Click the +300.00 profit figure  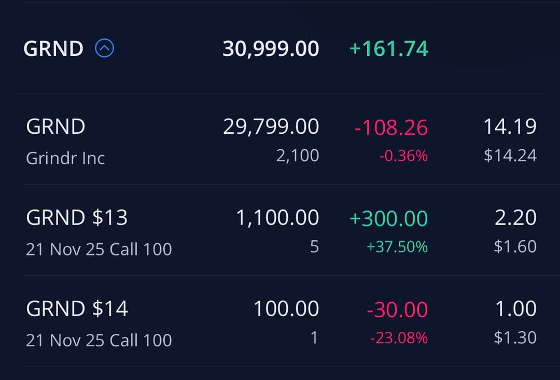(389, 218)
